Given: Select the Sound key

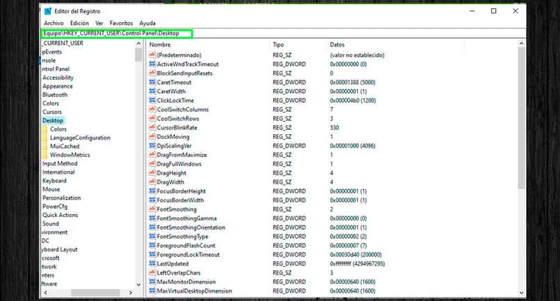Looking at the screenshot, I should pos(50,223).
